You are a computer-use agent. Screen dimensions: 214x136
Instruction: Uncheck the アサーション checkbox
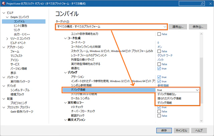[159, 77]
